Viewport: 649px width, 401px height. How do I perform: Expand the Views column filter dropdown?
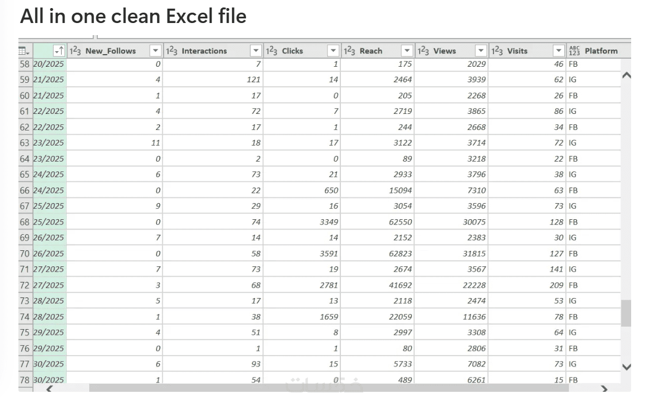[481, 51]
